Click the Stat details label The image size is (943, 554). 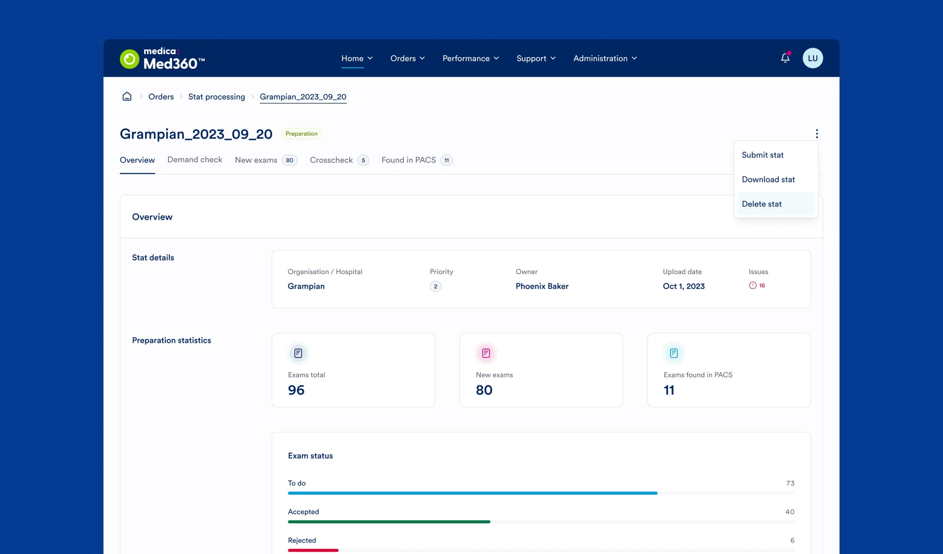(153, 257)
